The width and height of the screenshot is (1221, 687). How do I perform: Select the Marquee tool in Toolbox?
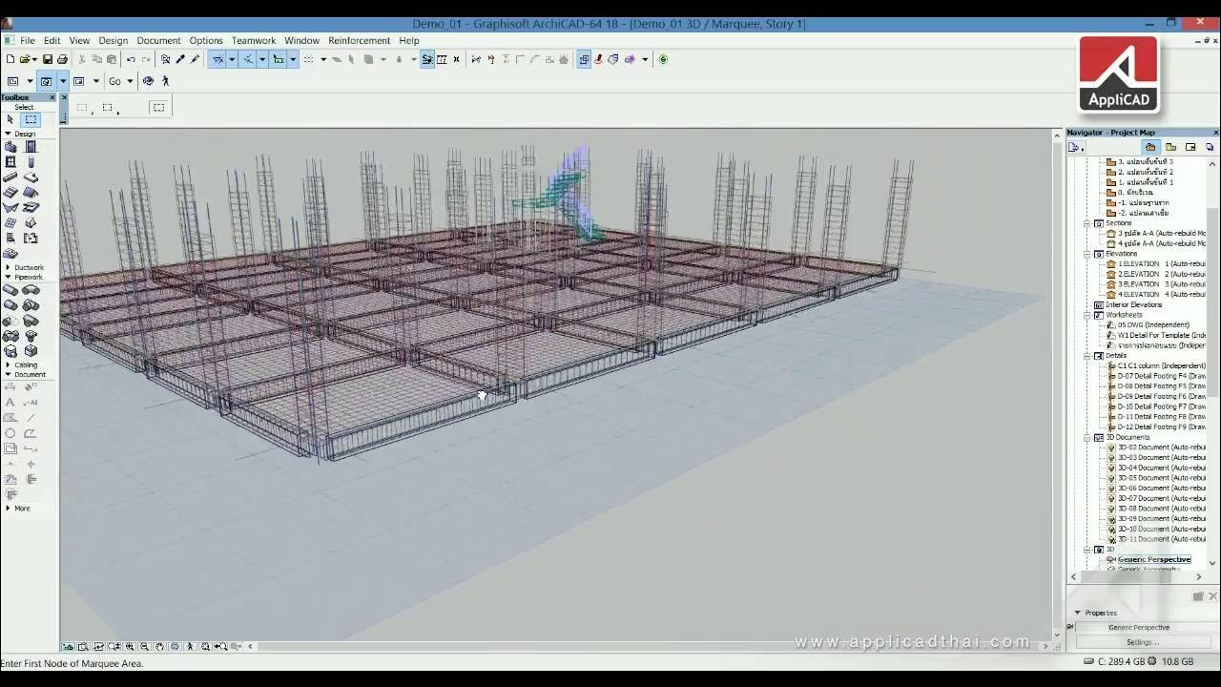(x=31, y=119)
